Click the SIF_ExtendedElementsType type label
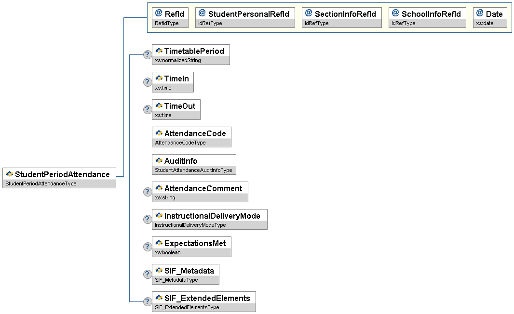 click(187, 308)
